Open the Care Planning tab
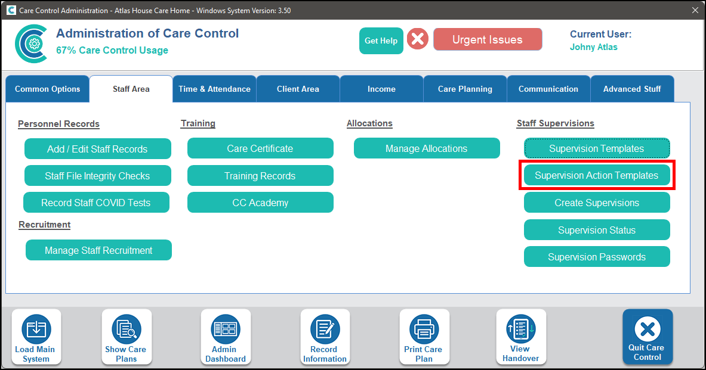 pyautogui.click(x=465, y=89)
